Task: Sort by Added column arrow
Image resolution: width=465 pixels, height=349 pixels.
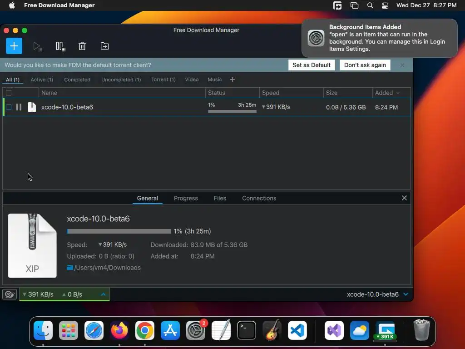Action: (398, 93)
